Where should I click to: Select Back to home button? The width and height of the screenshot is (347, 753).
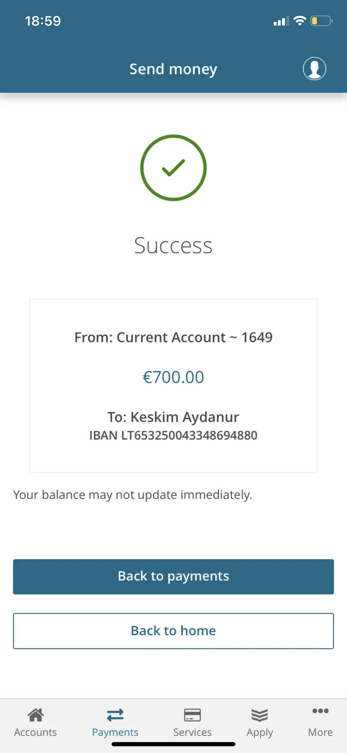click(x=173, y=631)
